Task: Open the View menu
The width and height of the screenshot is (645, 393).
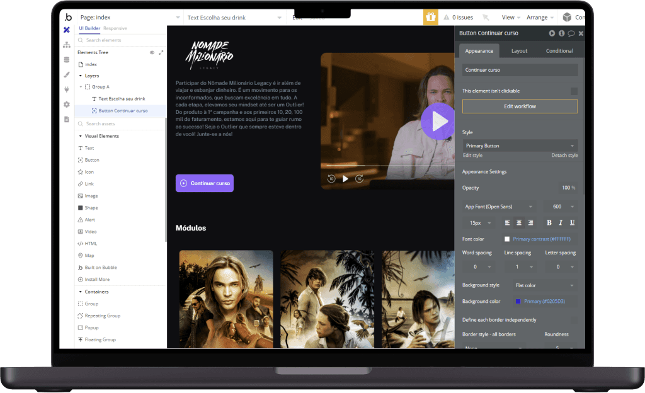Action: (511, 17)
